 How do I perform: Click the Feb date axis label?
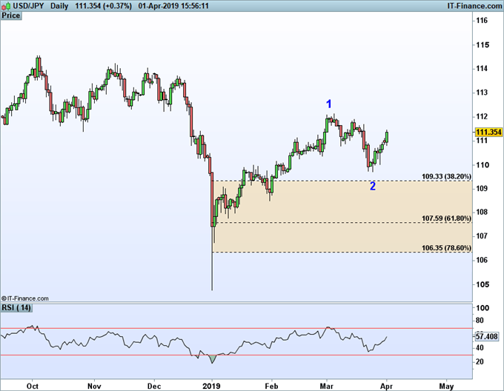[271, 386]
